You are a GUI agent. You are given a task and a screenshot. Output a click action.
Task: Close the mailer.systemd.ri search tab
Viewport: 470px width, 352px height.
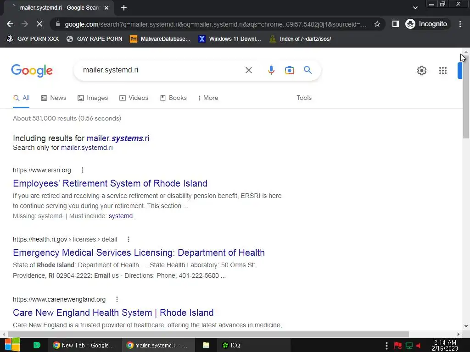[x=106, y=8]
